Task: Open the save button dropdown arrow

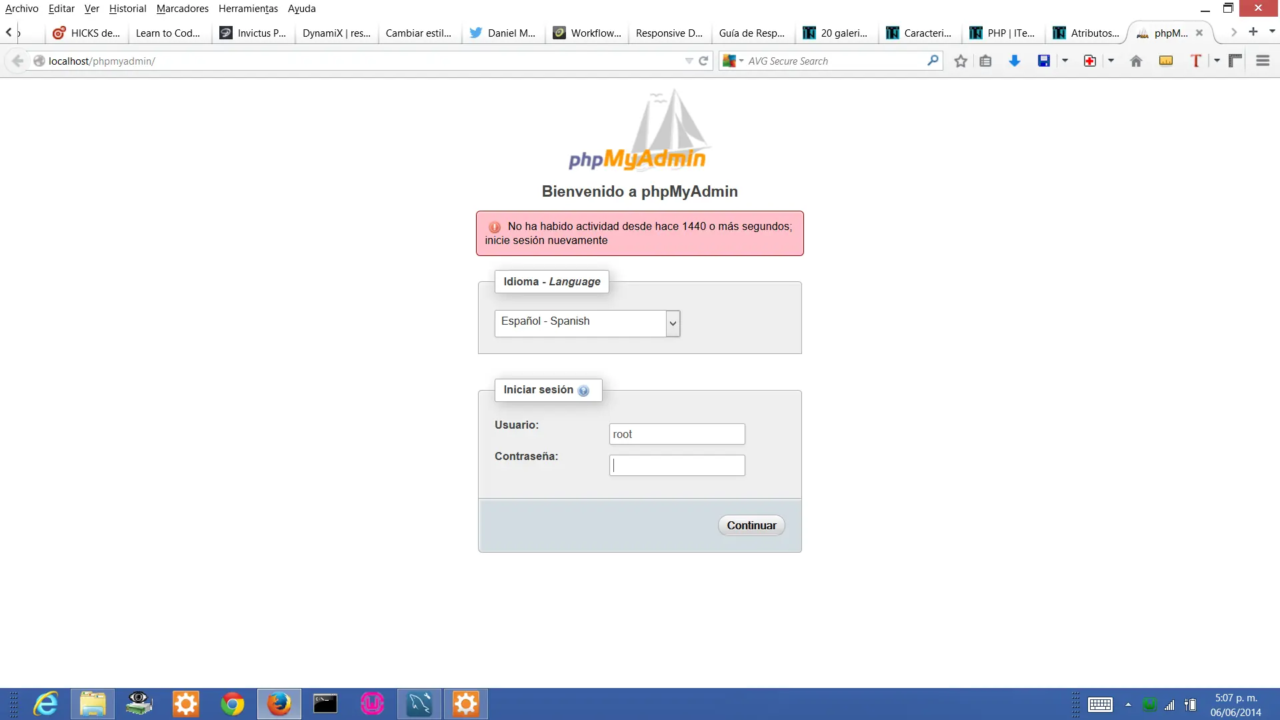Action: [1064, 61]
